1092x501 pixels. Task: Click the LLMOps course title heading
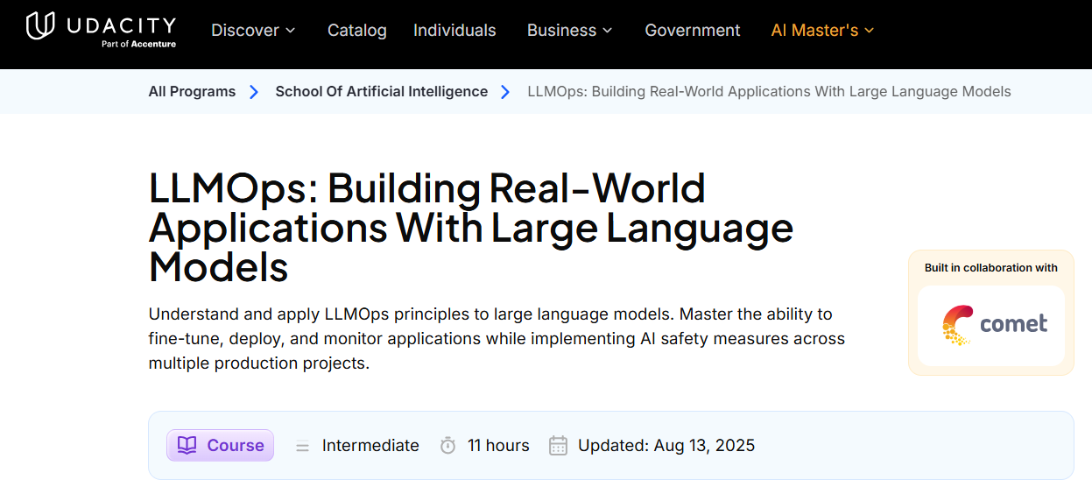471,228
